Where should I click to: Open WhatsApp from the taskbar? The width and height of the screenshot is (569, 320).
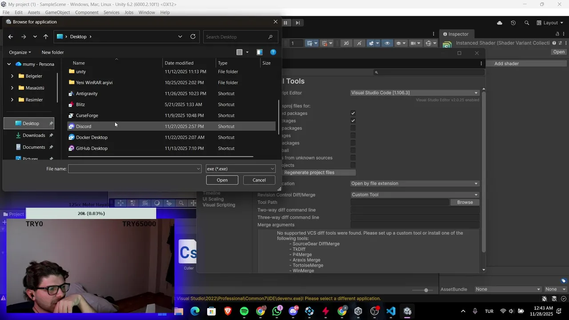click(x=277, y=311)
